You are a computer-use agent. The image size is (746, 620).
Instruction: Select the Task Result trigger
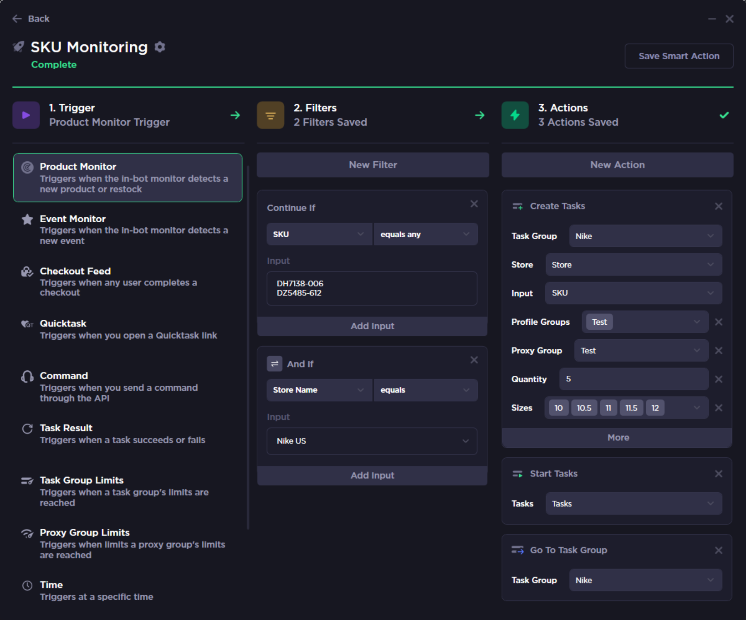(128, 434)
